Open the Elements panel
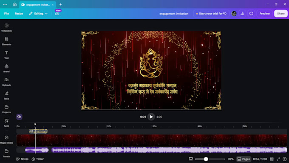289x163 pixels. pyautogui.click(x=6, y=41)
